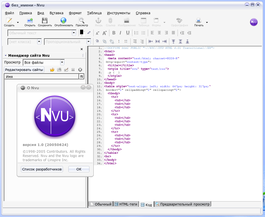
Task: Click the Nvu logo throbber icon
Action: pos(254,22)
